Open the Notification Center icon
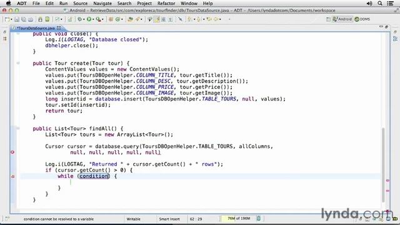Viewport: 400px width, 225px height. [x=390, y=3]
